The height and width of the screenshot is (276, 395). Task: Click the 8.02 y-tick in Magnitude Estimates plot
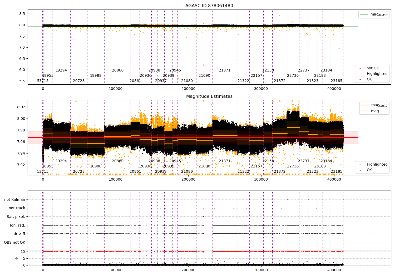click(21, 107)
